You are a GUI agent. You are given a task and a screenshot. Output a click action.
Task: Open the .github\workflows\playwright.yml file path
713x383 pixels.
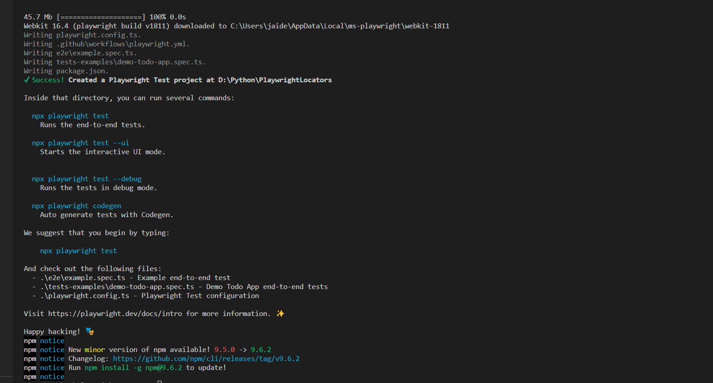tap(122, 44)
